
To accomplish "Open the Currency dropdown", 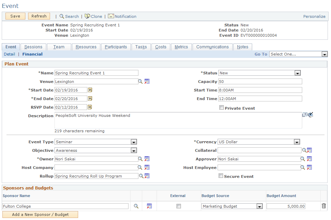I will (297, 142).
